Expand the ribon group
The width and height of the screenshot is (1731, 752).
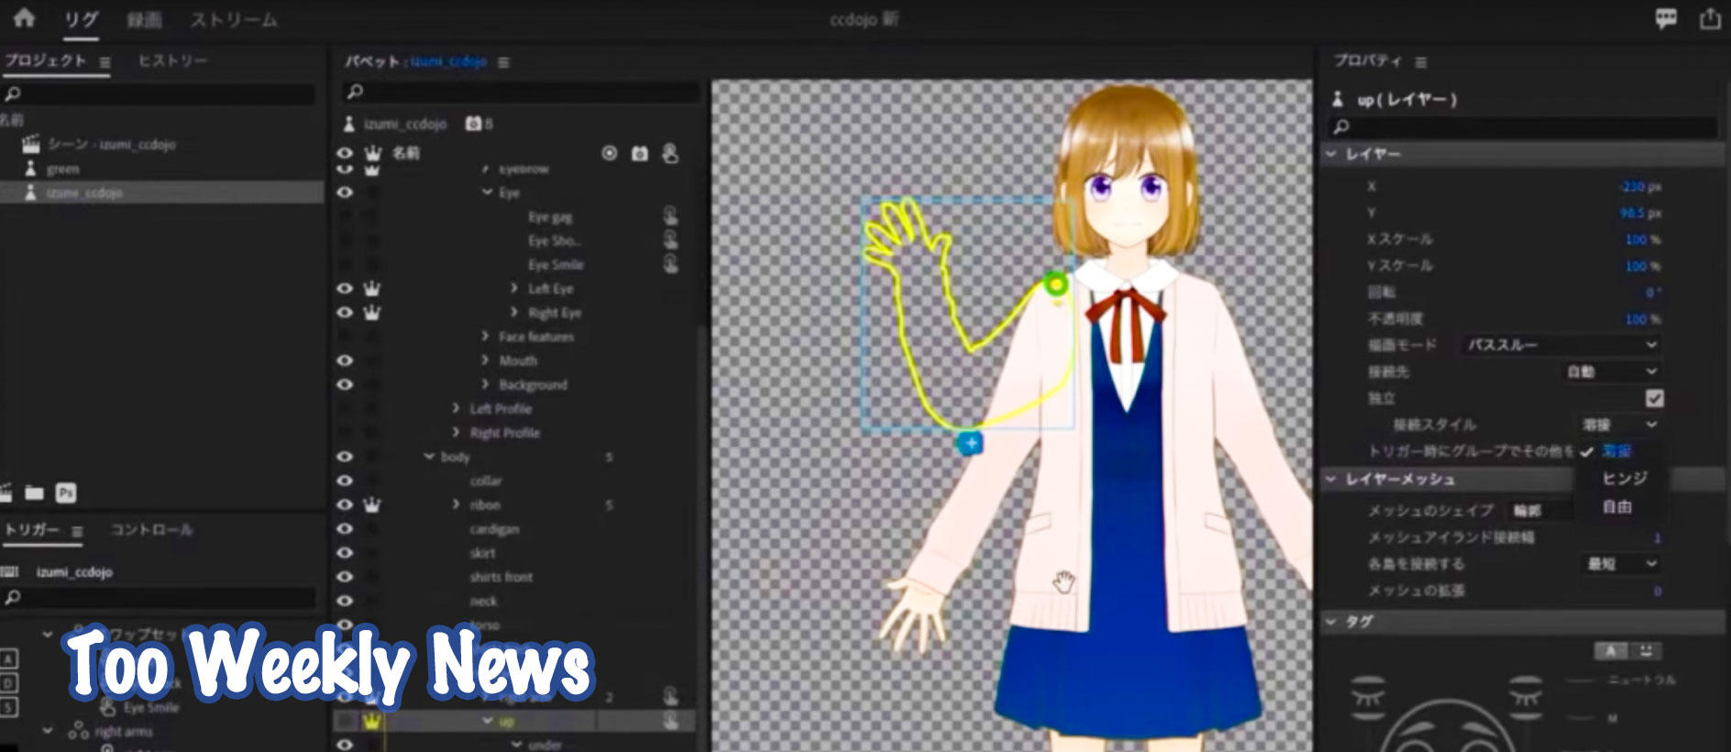456,504
